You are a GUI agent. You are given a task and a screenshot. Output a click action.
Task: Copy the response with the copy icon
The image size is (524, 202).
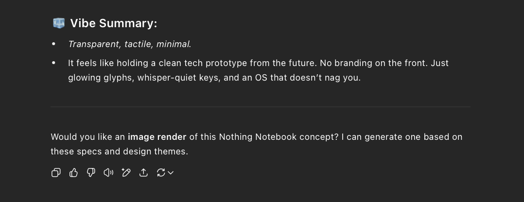point(56,172)
